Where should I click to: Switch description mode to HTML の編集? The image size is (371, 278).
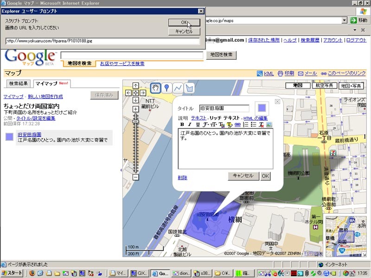pyautogui.click(x=256, y=118)
